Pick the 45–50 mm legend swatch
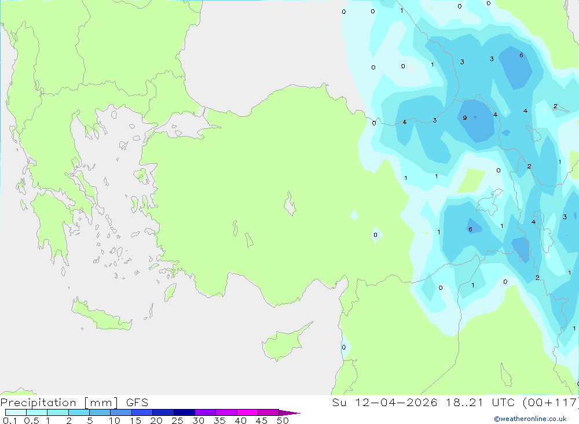 (268, 412)
